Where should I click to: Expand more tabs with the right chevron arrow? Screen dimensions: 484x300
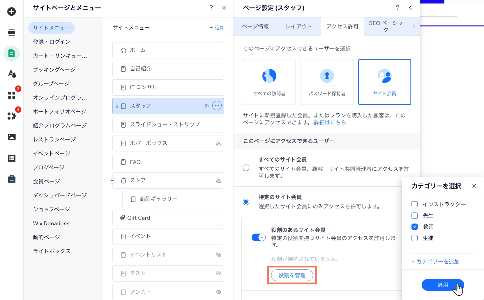coord(414,26)
